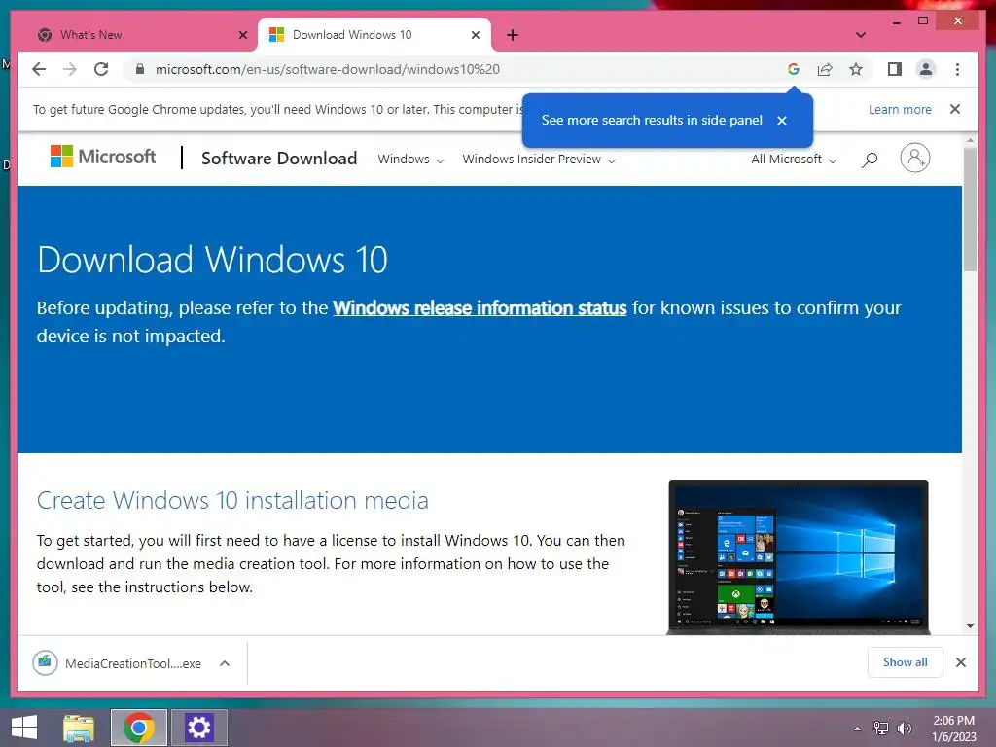Click Show all downloads button
This screenshot has height=747, width=996.
click(x=906, y=662)
